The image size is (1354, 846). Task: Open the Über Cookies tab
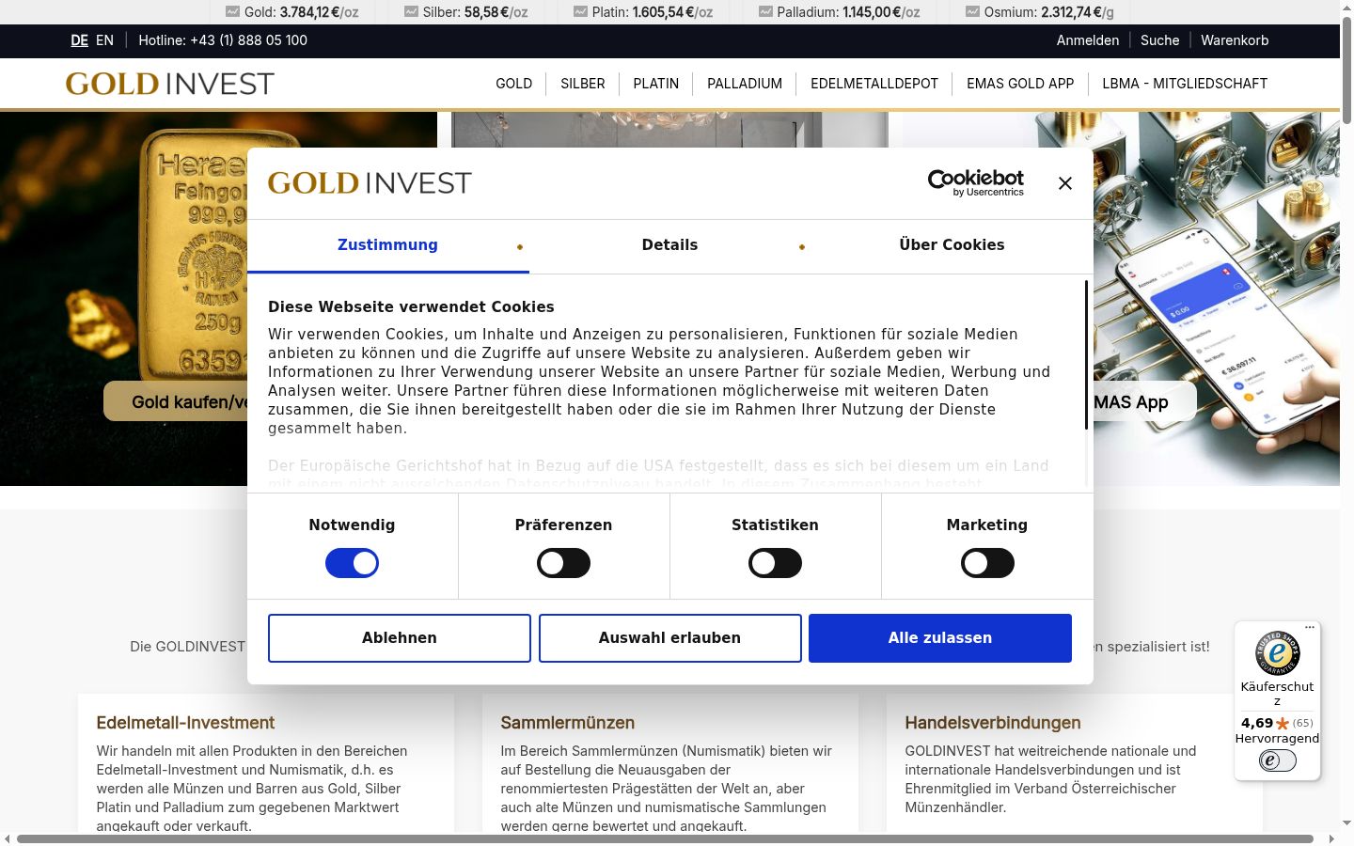click(x=952, y=245)
